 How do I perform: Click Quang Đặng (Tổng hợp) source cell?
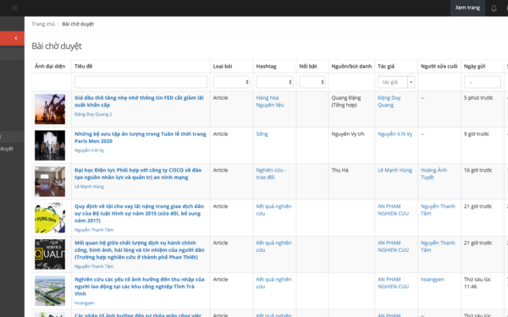click(x=346, y=101)
